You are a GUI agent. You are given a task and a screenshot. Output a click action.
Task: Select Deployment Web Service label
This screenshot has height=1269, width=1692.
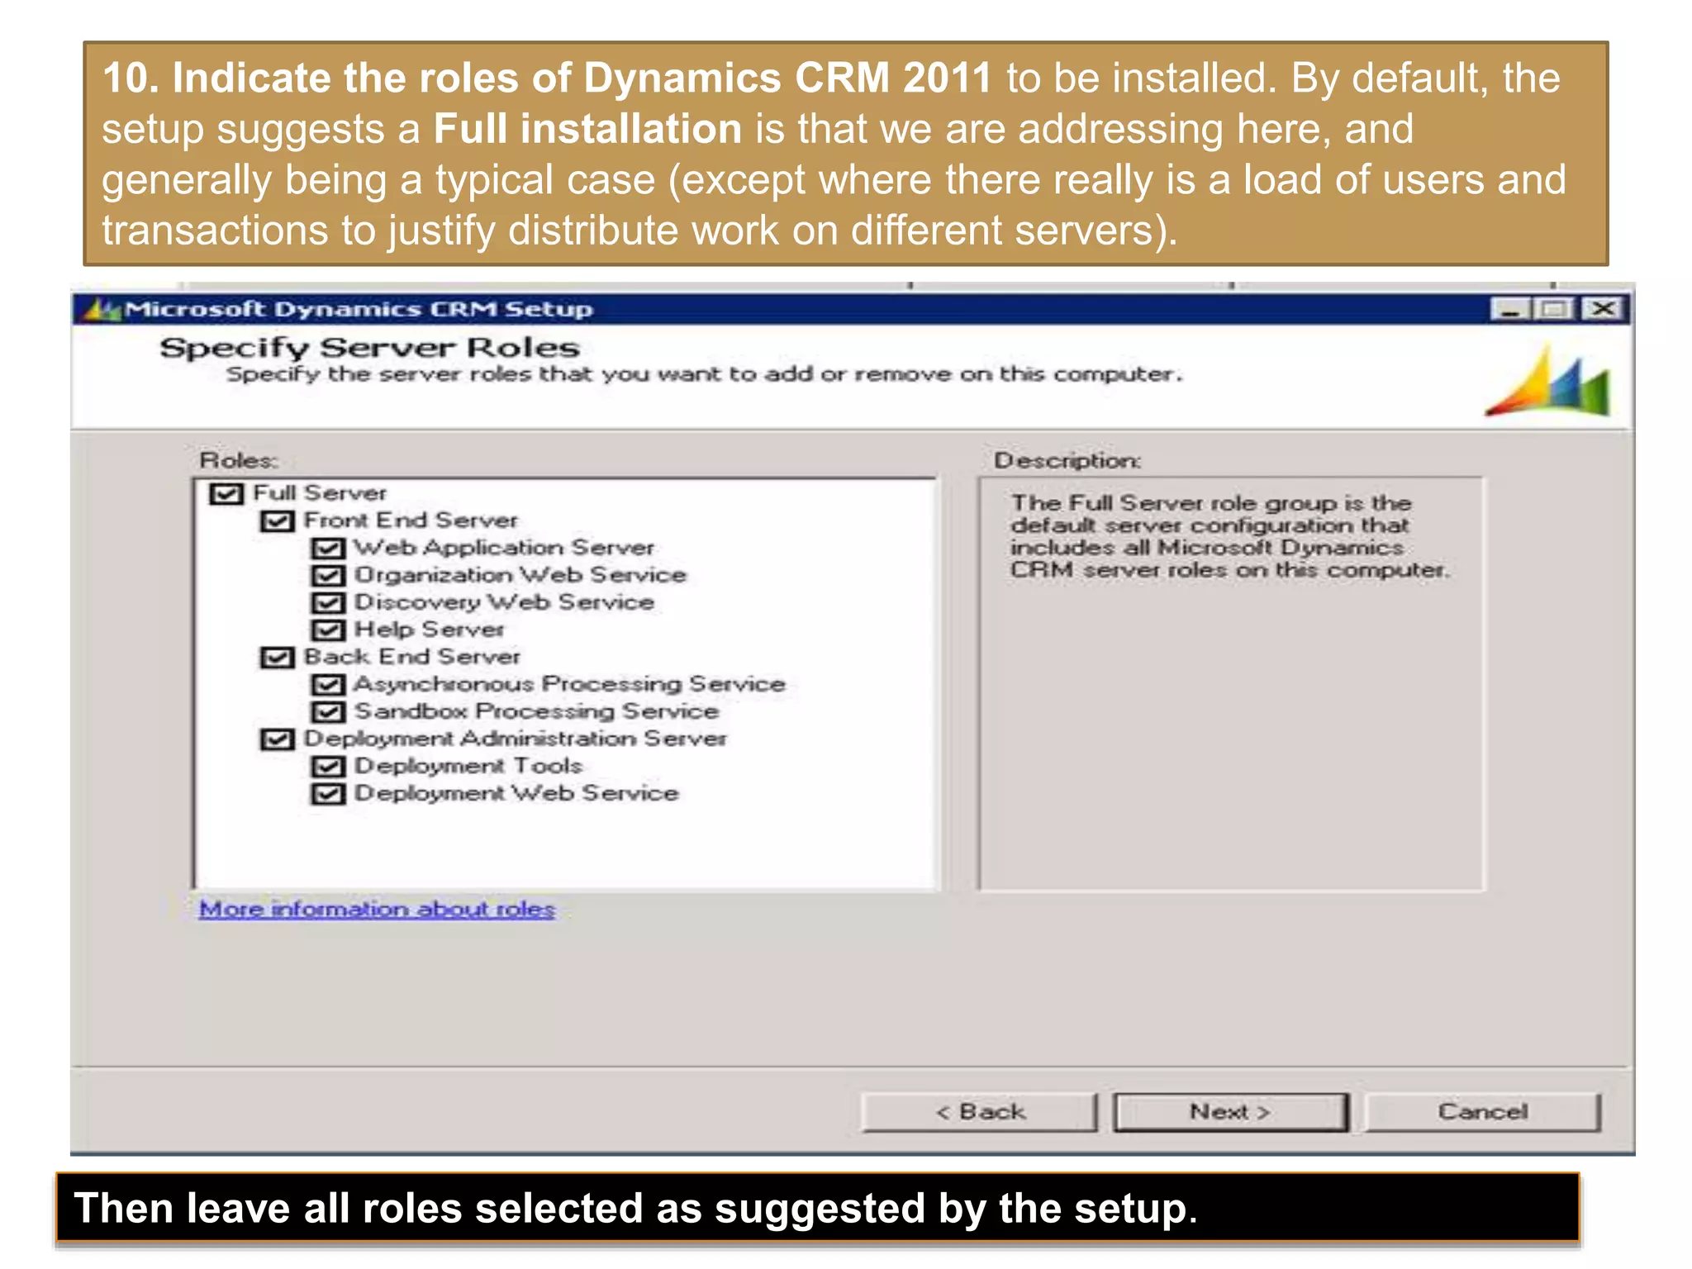516,793
